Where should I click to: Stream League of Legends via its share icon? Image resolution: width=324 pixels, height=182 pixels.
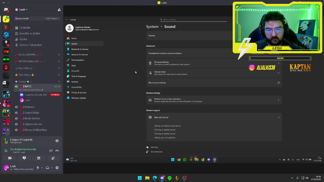point(57,141)
